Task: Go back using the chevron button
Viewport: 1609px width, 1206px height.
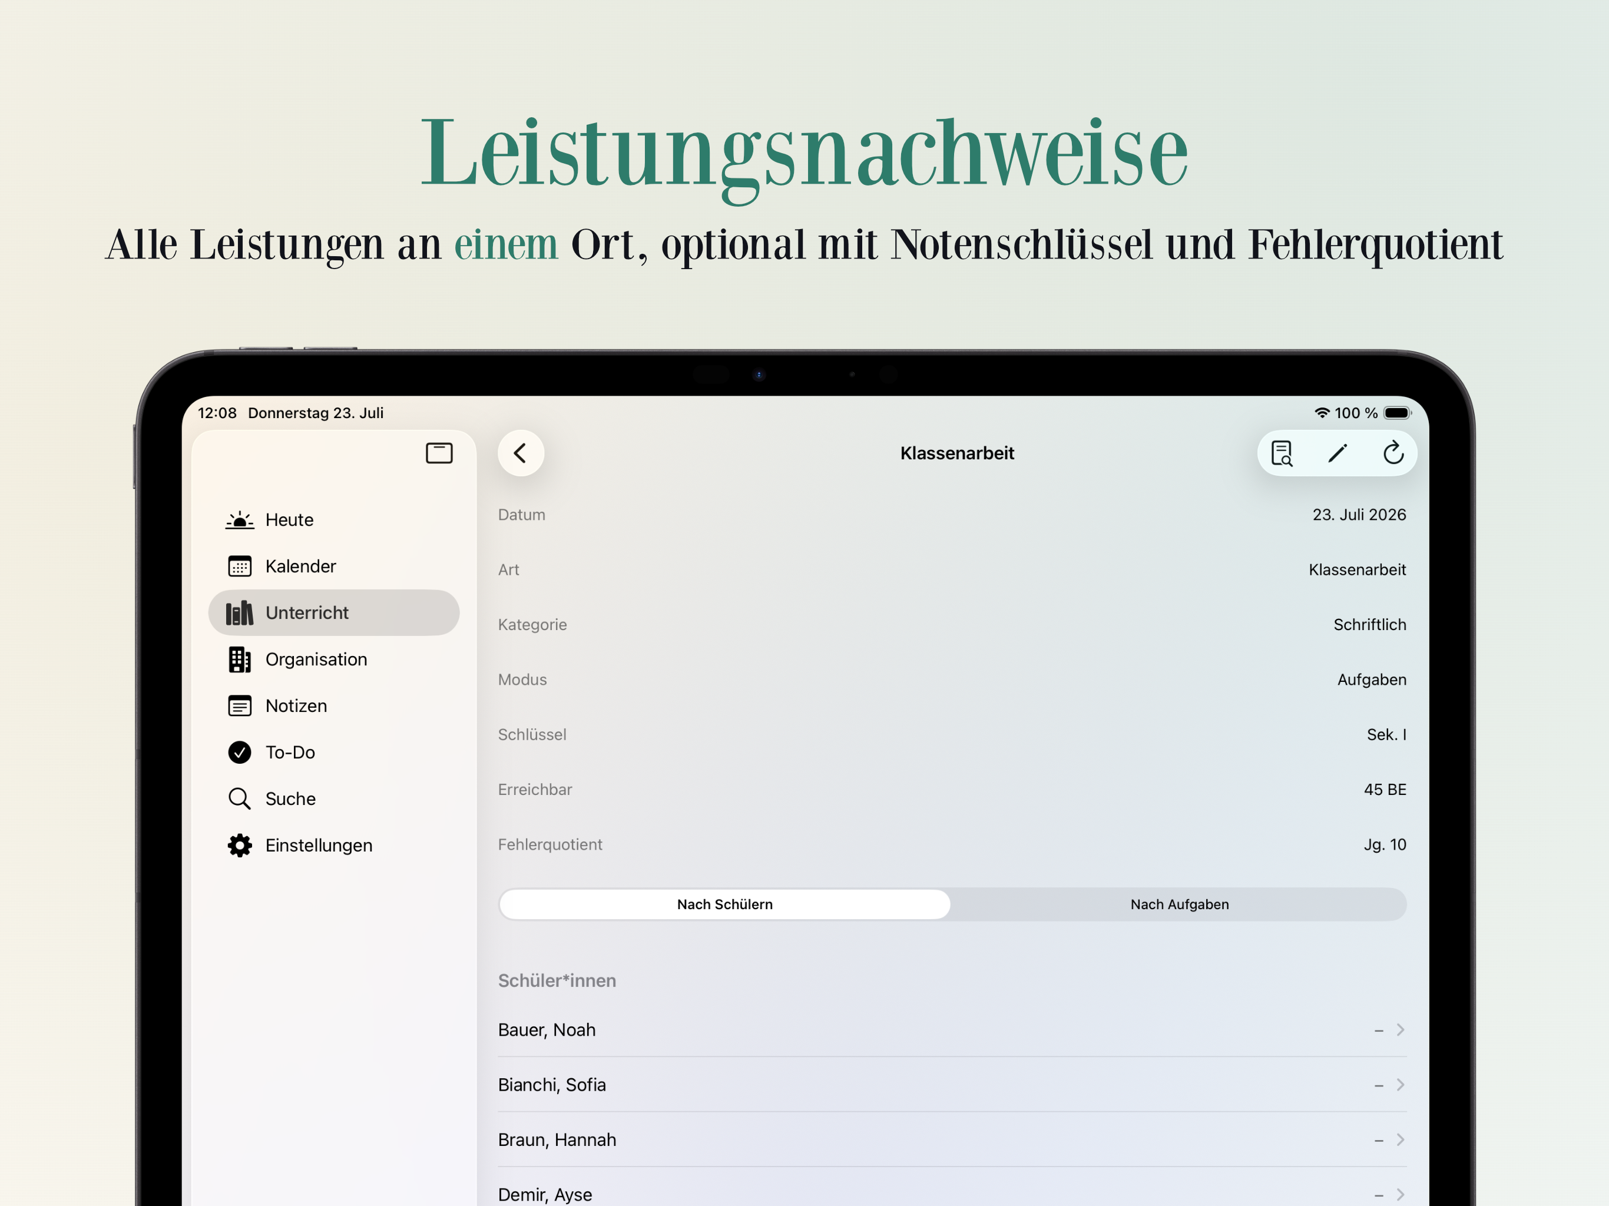Action: pyautogui.click(x=521, y=453)
